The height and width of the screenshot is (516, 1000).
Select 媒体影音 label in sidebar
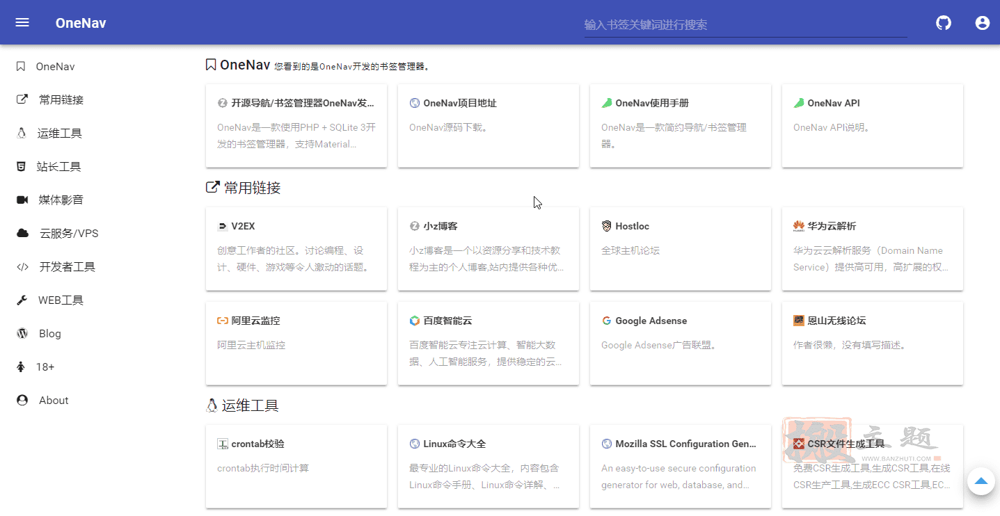[61, 200]
